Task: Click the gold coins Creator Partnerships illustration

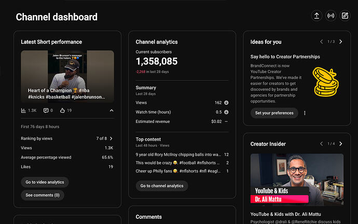Action: [325, 82]
